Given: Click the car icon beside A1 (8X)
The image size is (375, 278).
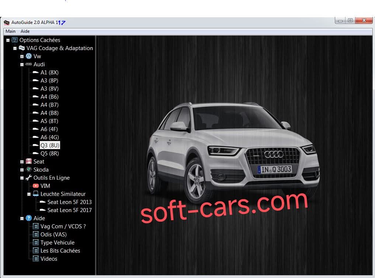Looking at the screenshot, I should coord(36,73).
